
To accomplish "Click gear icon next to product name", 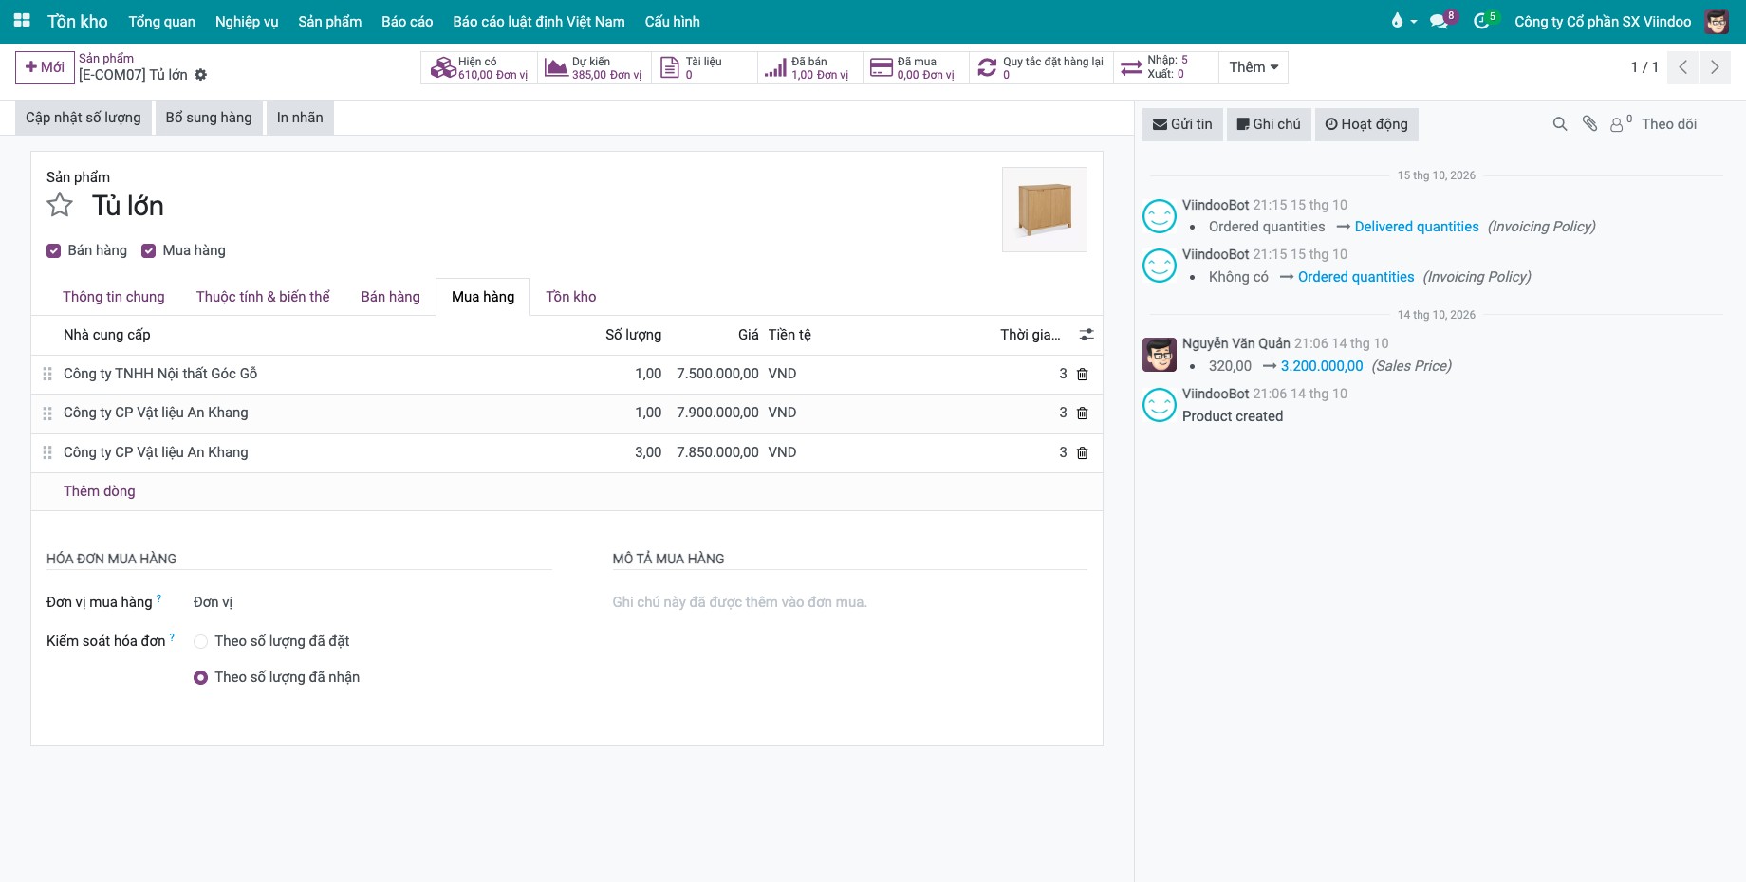I will click(x=200, y=75).
